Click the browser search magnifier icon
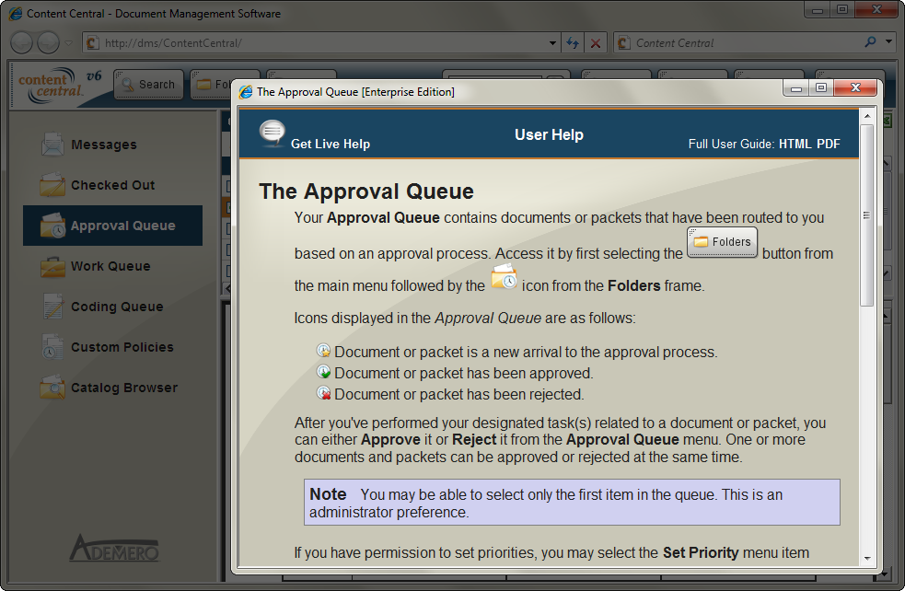The image size is (905, 591). [870, 41]
